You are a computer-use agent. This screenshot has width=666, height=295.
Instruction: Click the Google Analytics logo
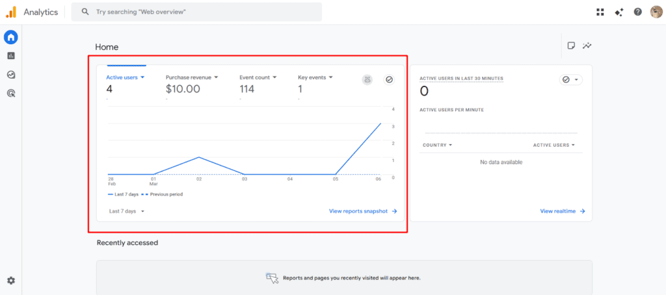[11, 12]
